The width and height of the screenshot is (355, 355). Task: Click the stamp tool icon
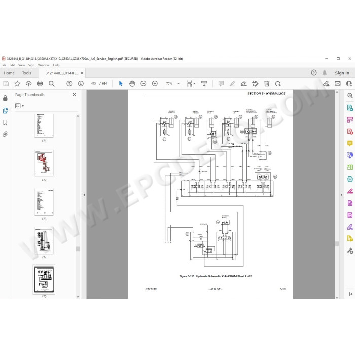point(255,84)
